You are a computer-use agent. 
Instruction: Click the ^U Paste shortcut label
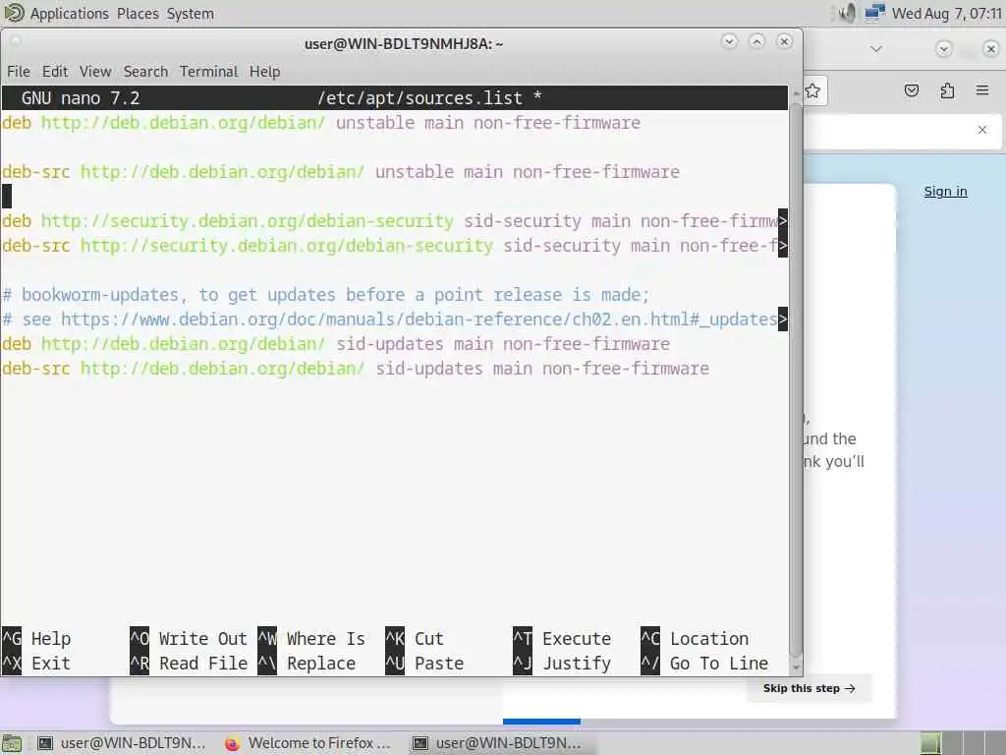coord(424,664)
